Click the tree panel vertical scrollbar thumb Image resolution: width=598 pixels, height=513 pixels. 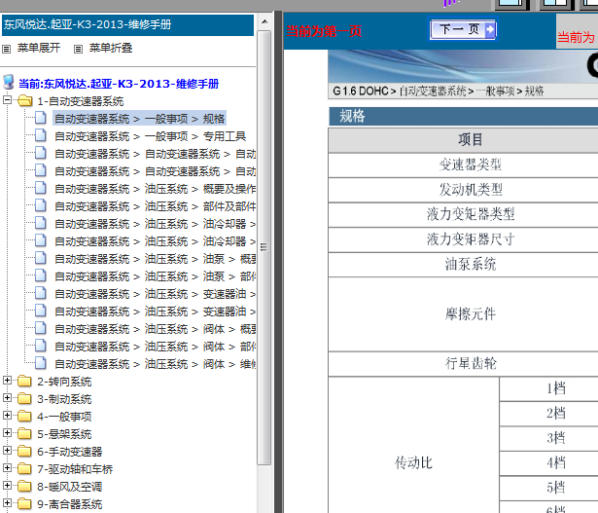(x=264, y=247)
